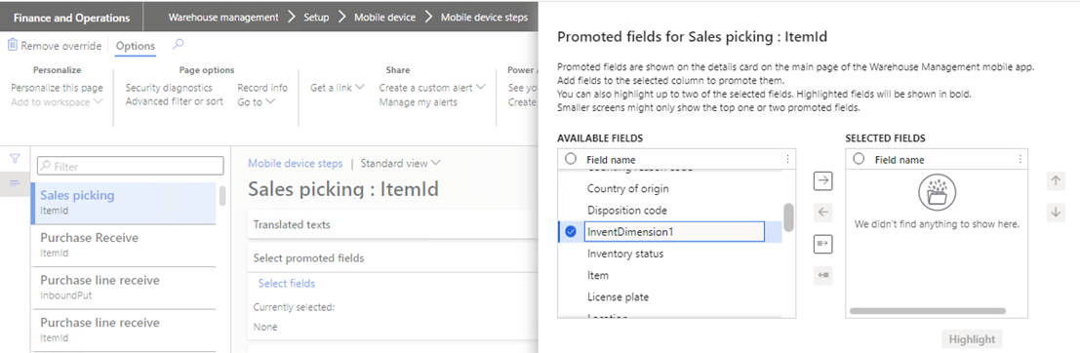Viewport: 1080px width, 353px height.
Task: Open Warehouse management in the breadcrumb
Action: pos(223,18)
